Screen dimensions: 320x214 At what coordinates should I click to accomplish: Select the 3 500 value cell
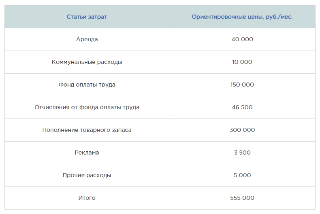pyautogui.click(x=242, y=153)
